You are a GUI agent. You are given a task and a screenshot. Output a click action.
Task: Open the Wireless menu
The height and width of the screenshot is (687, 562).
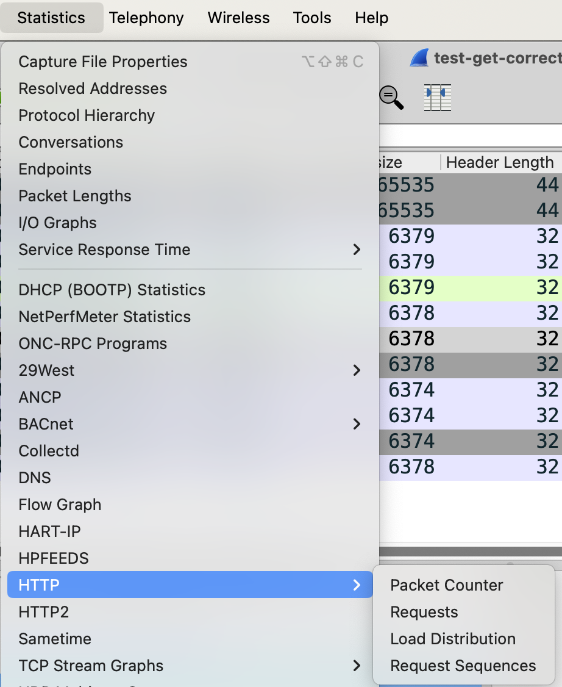[x=238, y=18]
